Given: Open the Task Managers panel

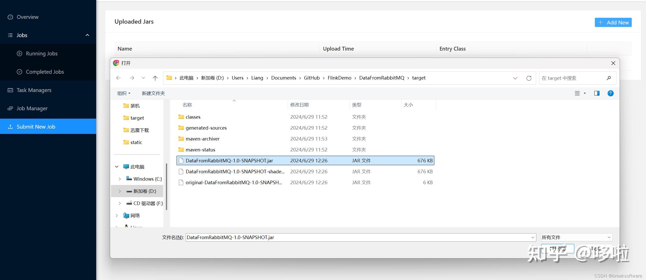Looking at the screenshot, I should pos(33,90).
